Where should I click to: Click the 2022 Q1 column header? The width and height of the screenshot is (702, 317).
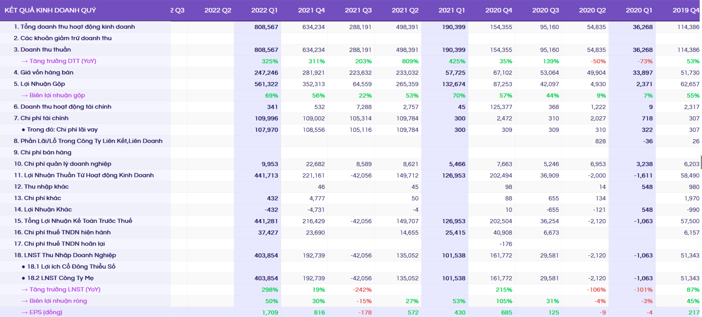(x=264, y=10)
